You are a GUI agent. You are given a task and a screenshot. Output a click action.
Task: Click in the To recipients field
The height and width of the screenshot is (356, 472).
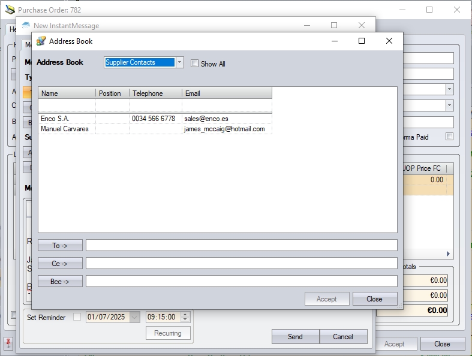click(x=242, y=245)
